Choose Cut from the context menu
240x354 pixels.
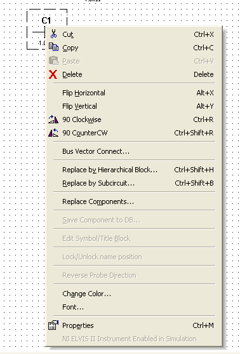pyautogui.click(x=134, y=34)
